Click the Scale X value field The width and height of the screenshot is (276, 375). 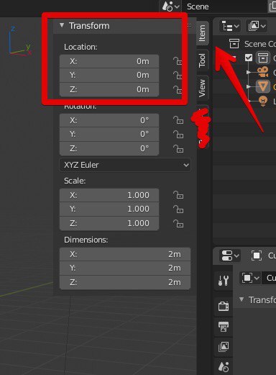(x=109, y=195)
